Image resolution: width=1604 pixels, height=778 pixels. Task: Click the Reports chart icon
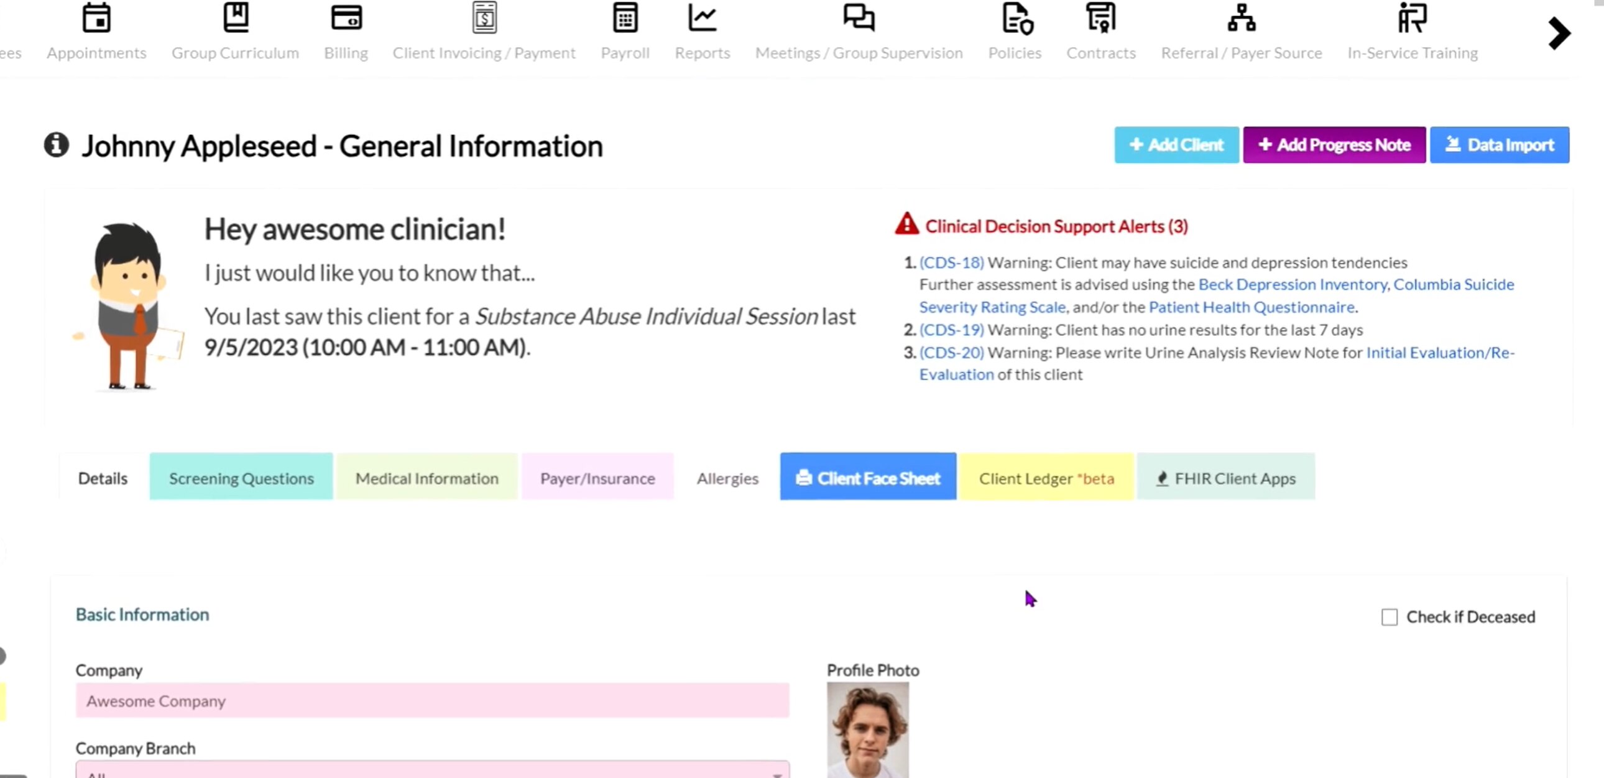tap(702, 17)
